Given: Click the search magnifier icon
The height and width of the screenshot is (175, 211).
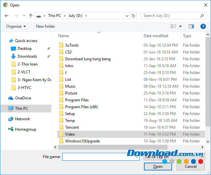Looking at the screenshot, I should 202,16.
